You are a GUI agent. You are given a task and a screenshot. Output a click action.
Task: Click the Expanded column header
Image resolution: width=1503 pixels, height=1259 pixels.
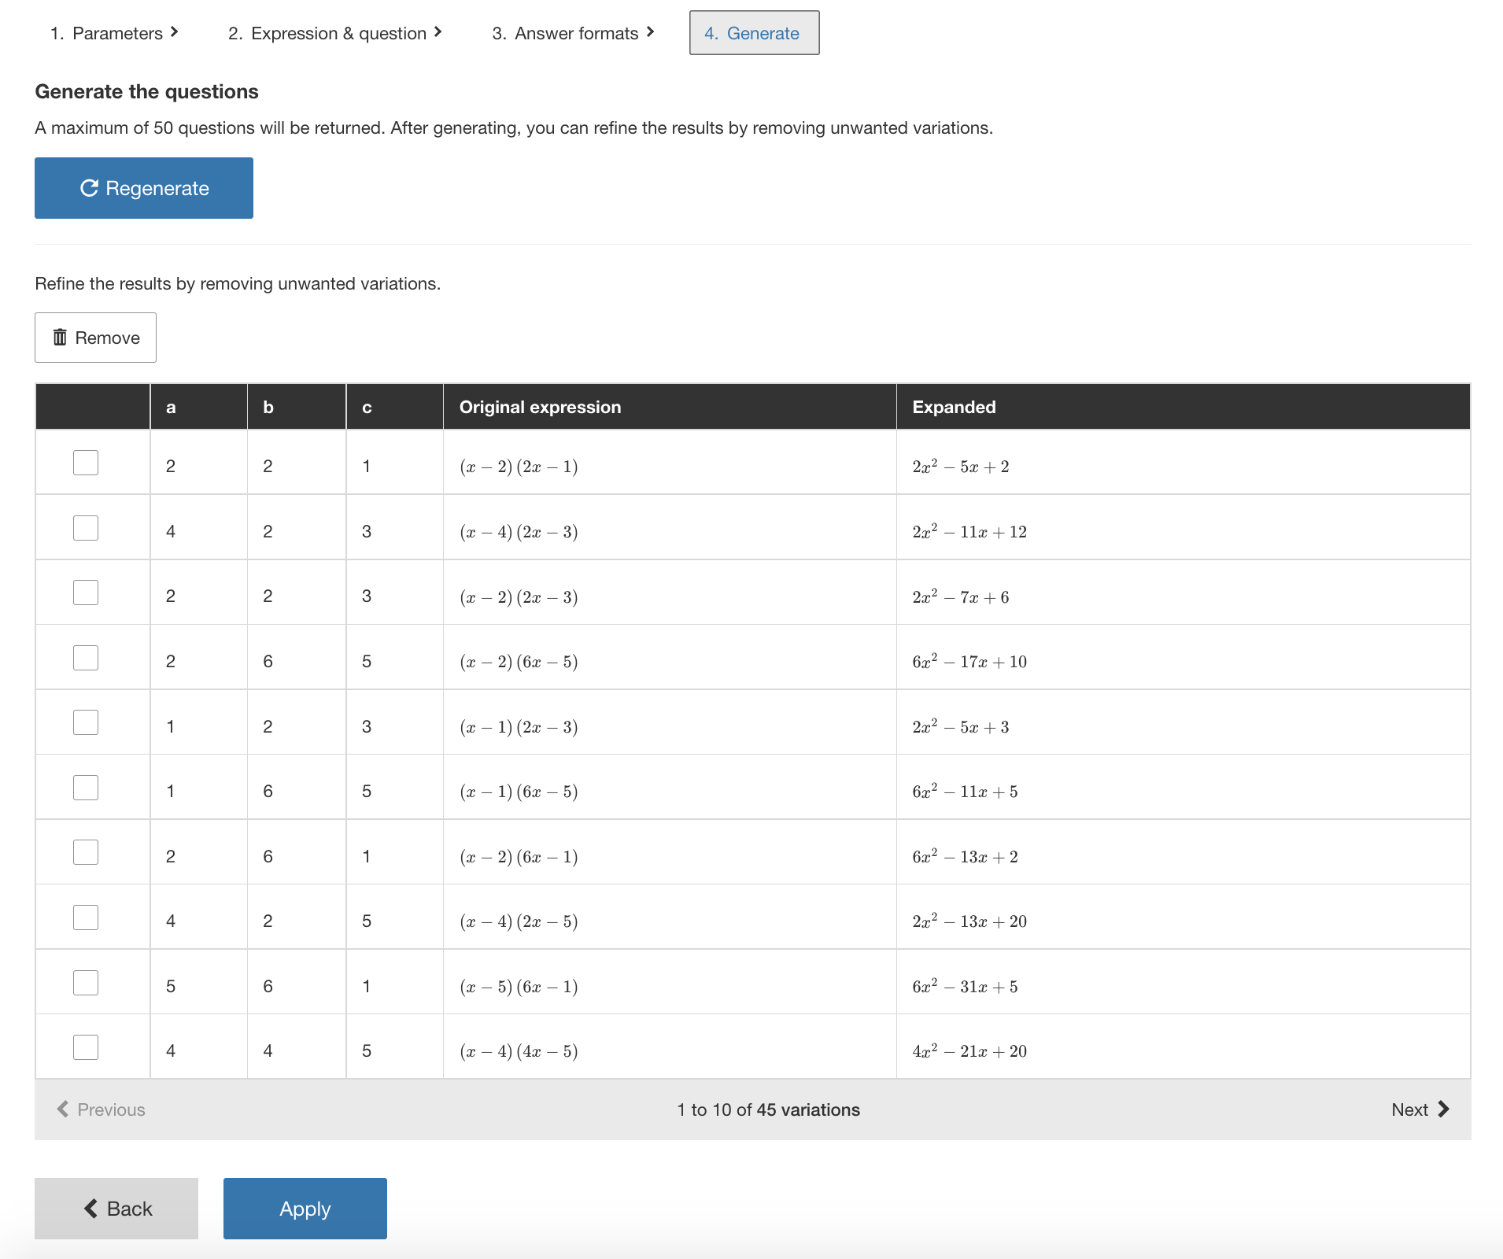click(x=954, y=407)
